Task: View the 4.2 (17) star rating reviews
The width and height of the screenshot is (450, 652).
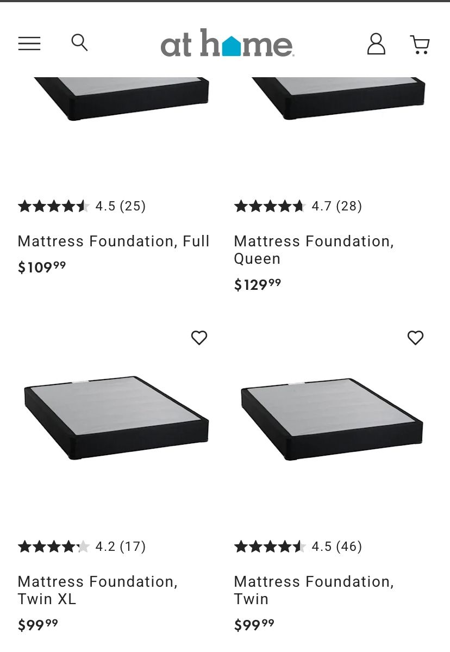Action: tap(82, 547)
